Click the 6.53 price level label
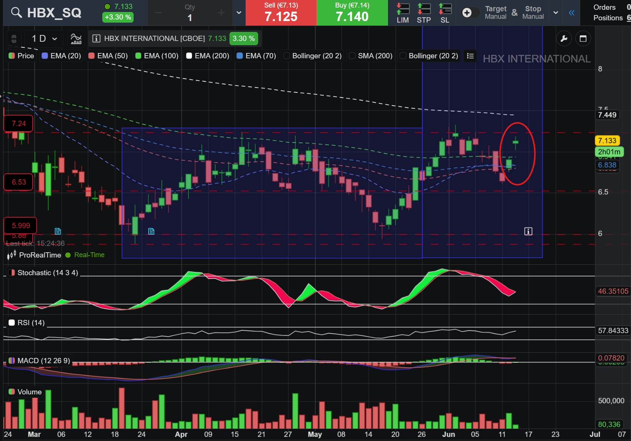The height and width of the screenshot is (441, 631). [x=18, y=182]
